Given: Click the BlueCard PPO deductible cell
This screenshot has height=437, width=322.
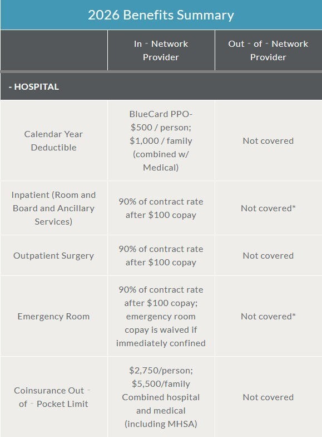Looking at the screenshot, I should click(x=161, y=140).
